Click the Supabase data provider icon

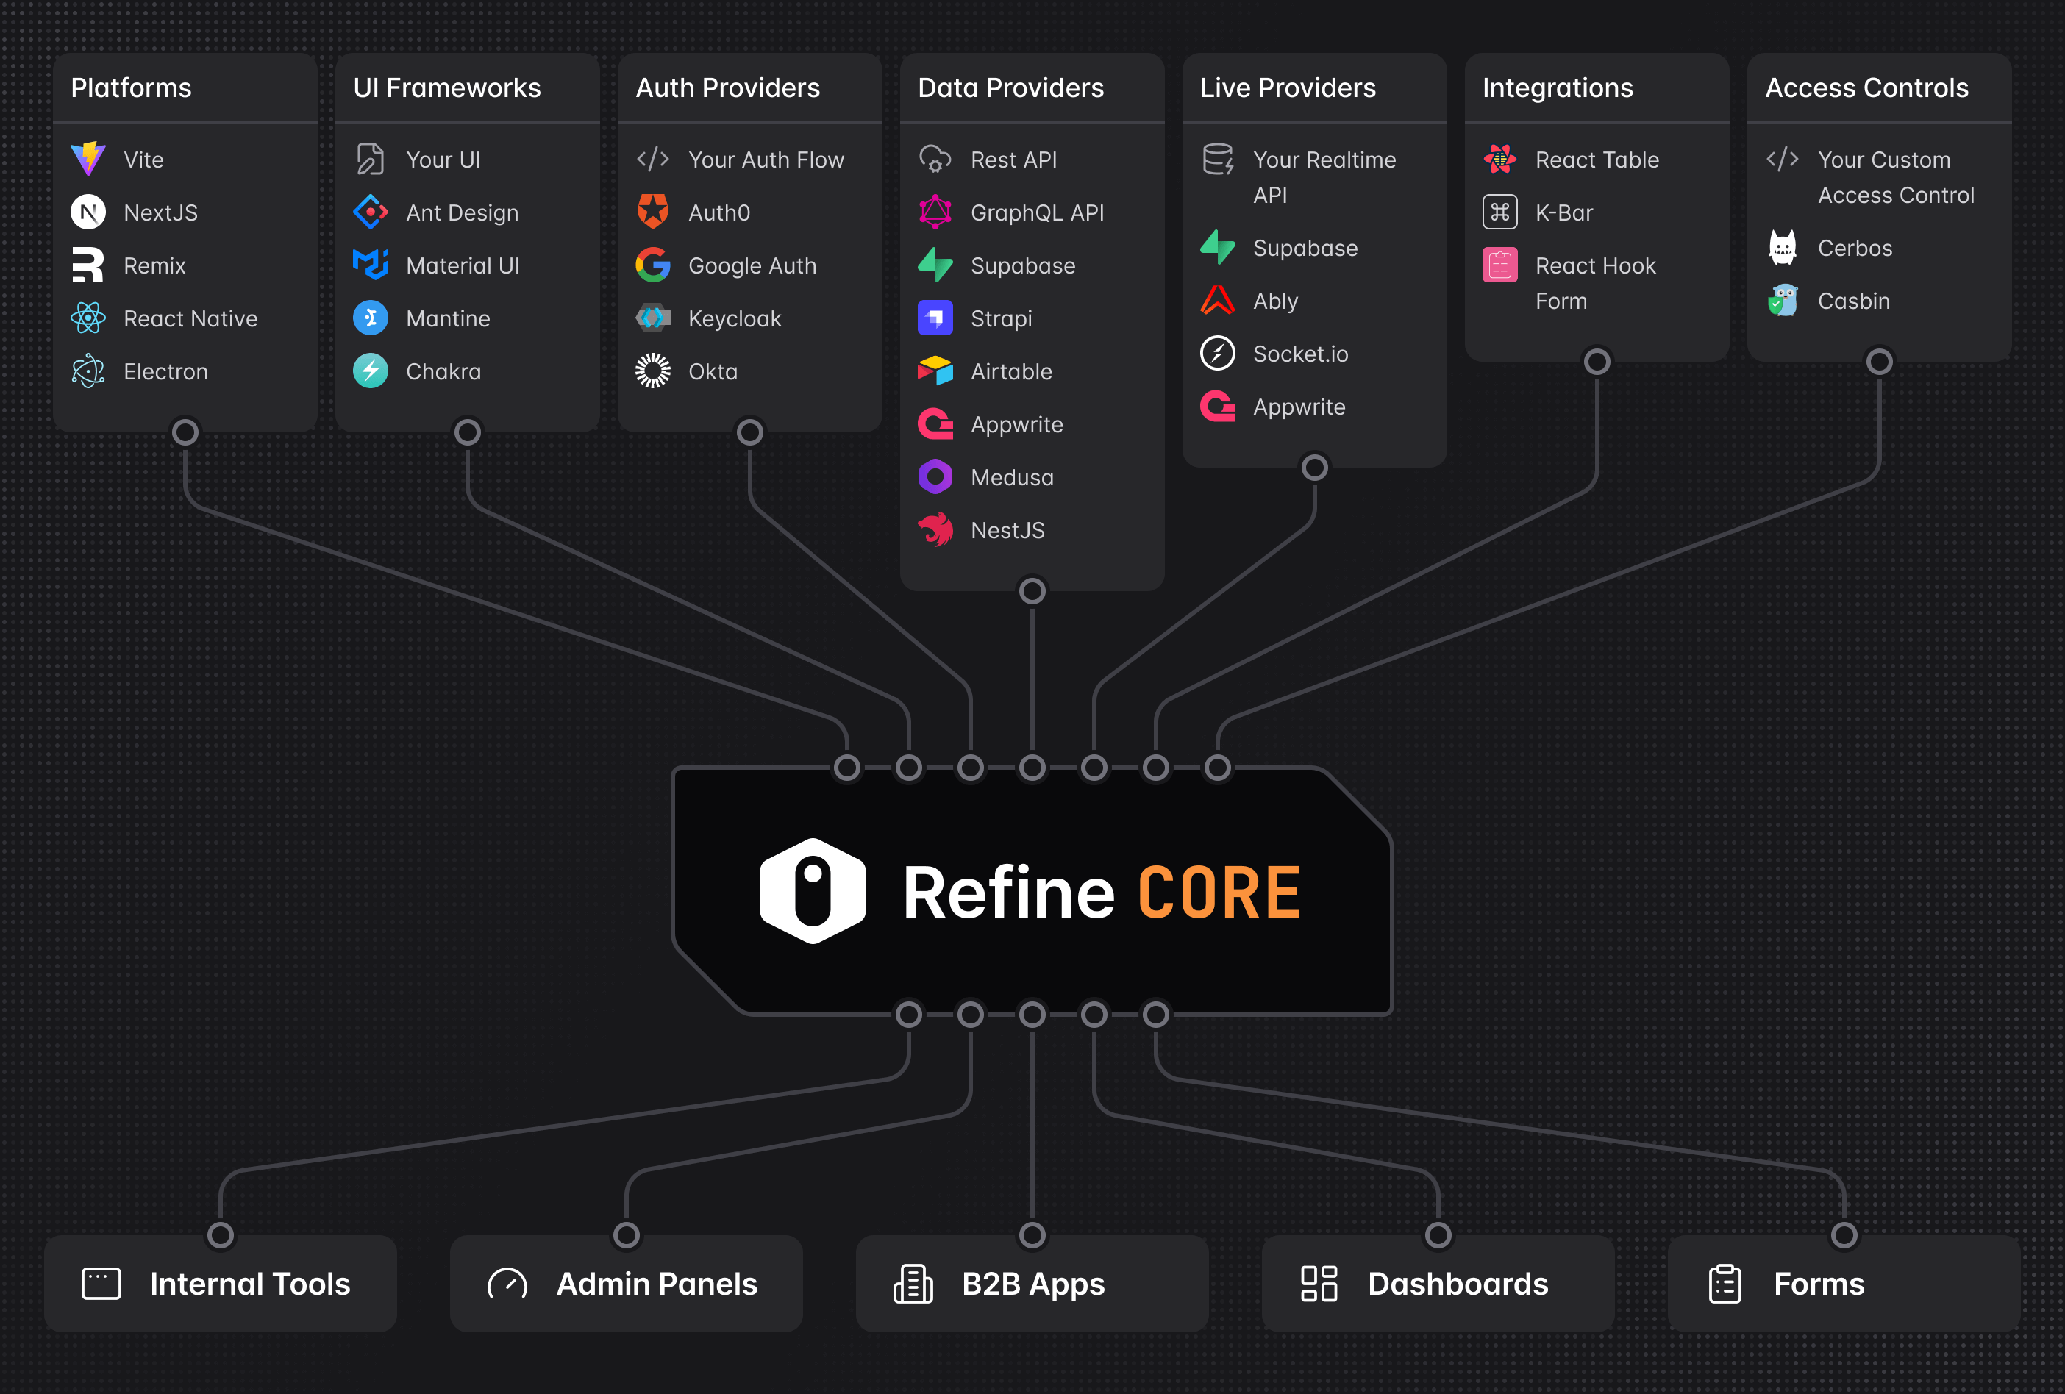click(x=935, y=265)
